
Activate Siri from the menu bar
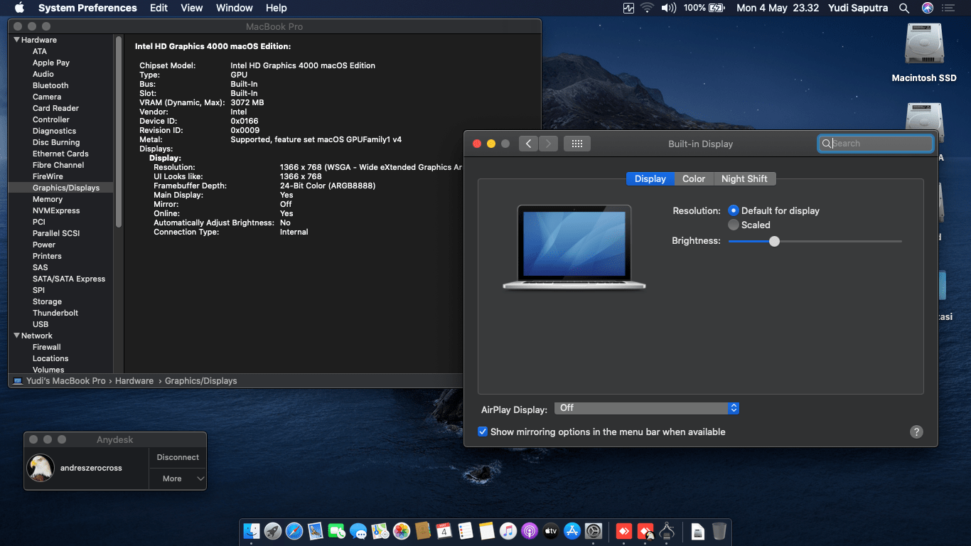tap(927, 8)
